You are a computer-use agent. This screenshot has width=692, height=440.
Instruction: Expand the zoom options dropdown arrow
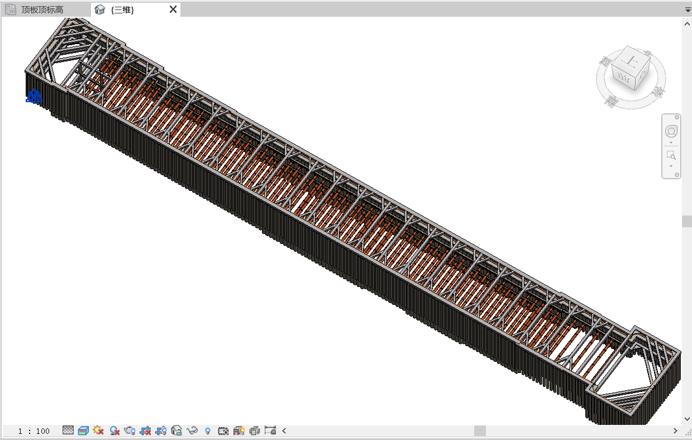671,166
